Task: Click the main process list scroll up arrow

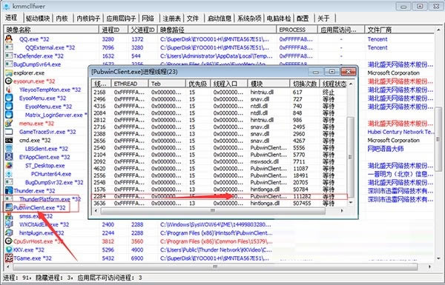Action: tap(438, 30)
